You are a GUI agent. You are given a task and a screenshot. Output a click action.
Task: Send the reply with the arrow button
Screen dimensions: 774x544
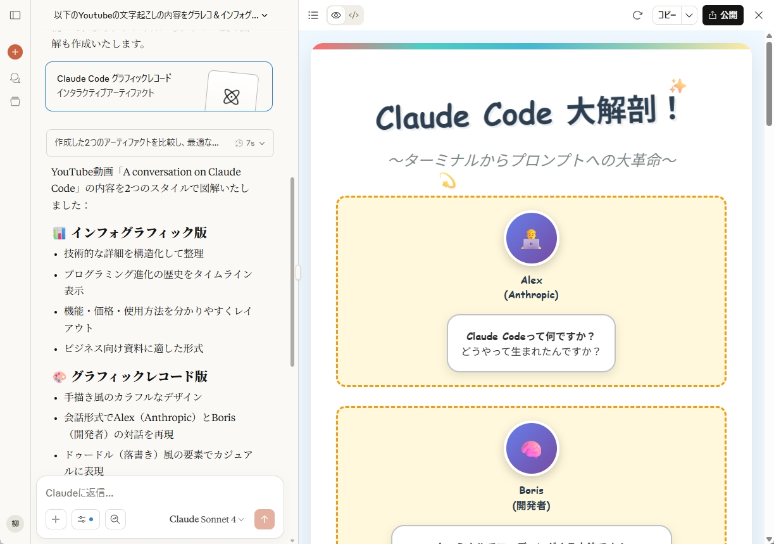pyautogui.click(x=265, y=519)
